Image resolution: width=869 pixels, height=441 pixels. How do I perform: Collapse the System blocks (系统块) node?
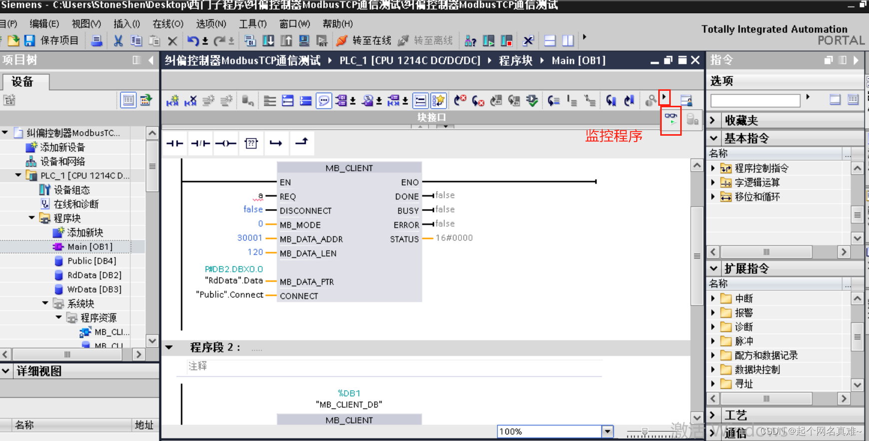pyautogui.click(x=45, y=303)
